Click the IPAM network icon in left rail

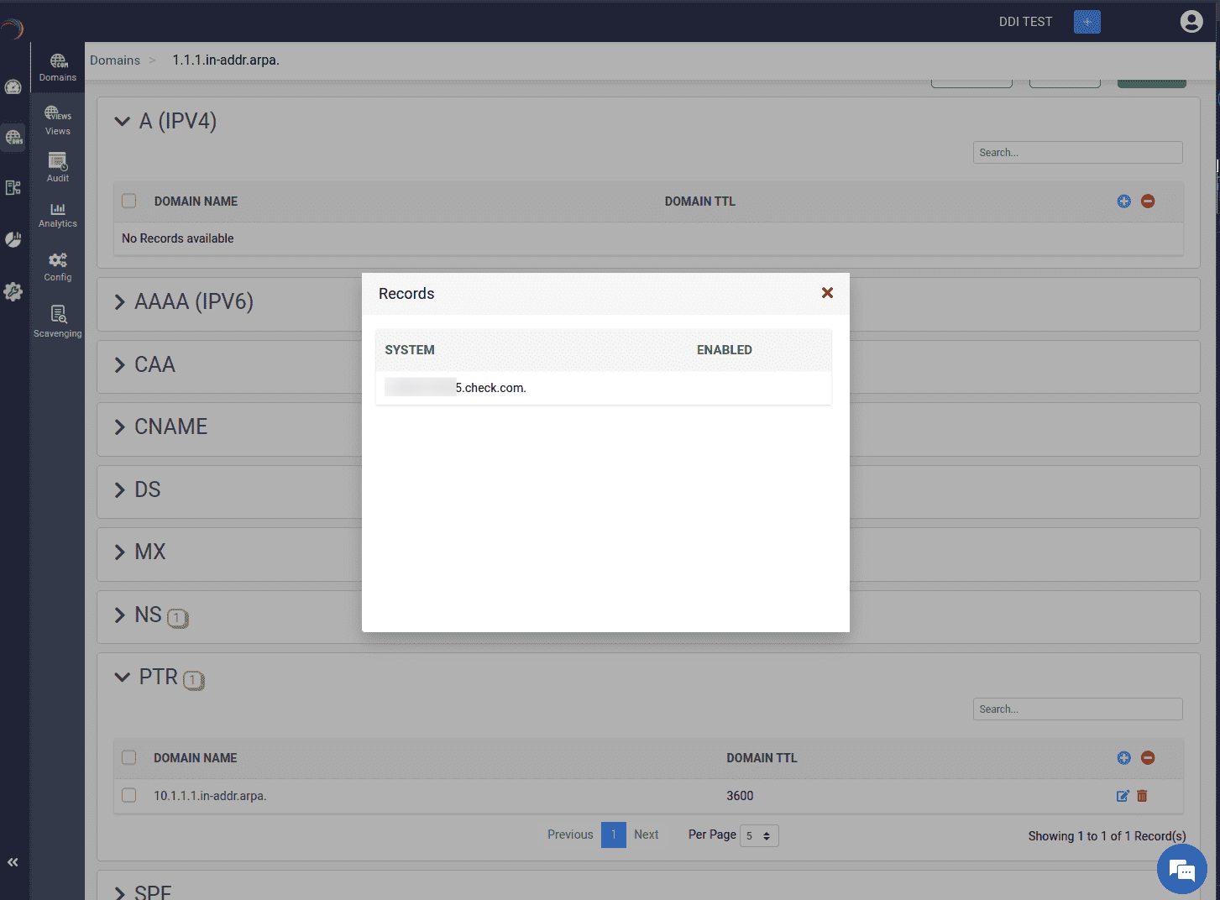(x=13, y=187)
